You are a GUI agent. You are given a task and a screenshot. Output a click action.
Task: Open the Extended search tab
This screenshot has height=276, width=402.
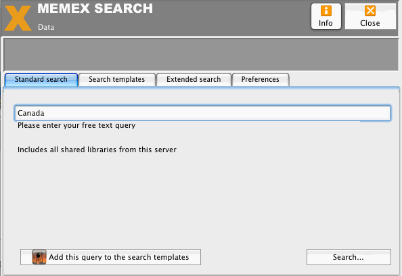point(194,79)
